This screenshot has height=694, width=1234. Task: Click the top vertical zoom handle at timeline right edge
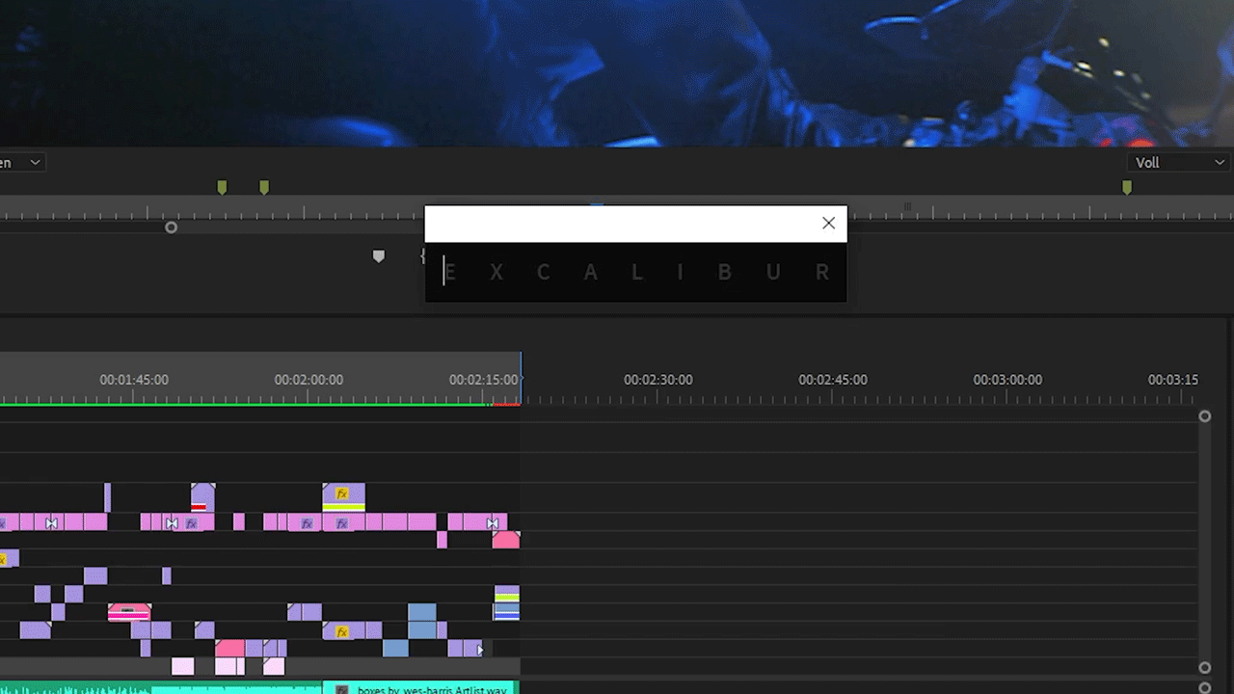[x=1204, y=416]
